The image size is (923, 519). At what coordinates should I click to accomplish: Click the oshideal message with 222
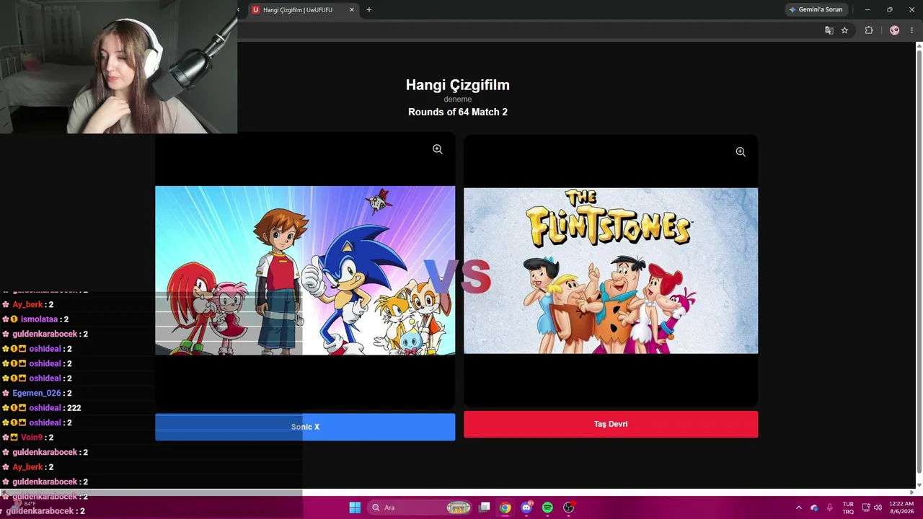[42, 408]
